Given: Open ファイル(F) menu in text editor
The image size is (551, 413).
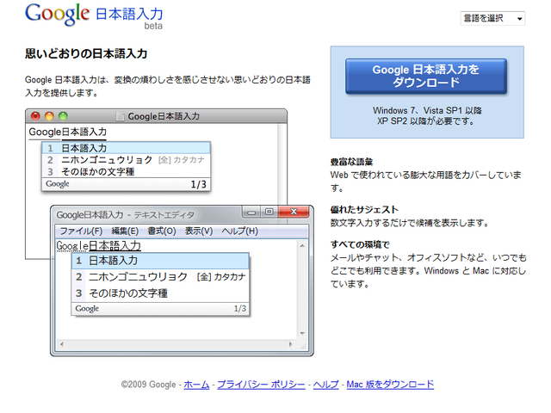Looking at the screenshot, I should click(x=81, y=231).
